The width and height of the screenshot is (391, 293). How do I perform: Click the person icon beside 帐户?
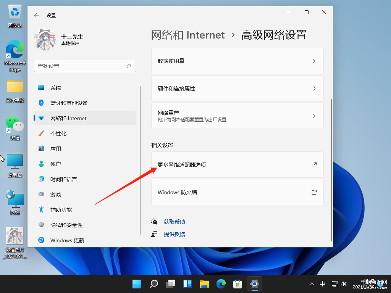point(41,164)
